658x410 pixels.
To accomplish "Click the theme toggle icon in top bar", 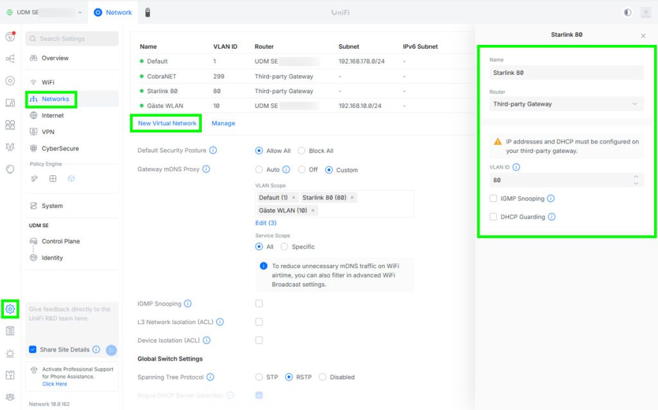I will coord(627,12).
